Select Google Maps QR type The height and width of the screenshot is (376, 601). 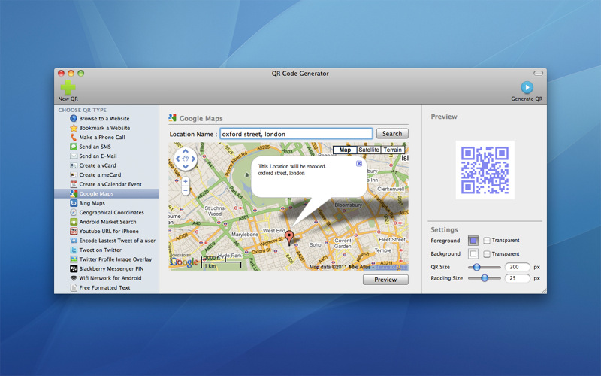(x=107, y=194)
